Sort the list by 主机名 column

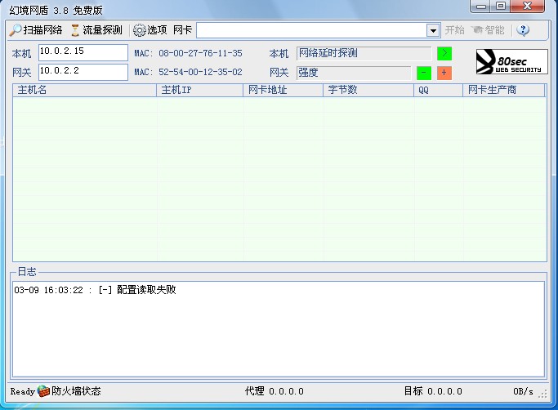coord(83,90)
